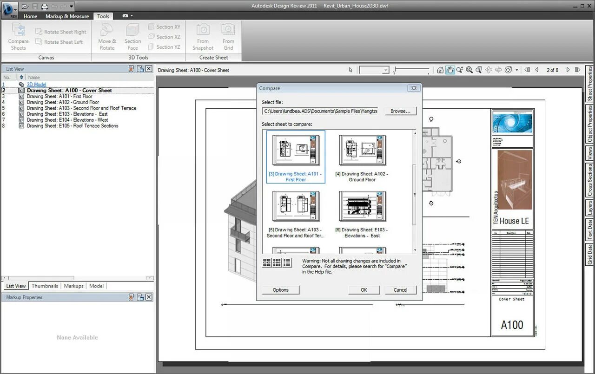Switch to the Markup & Measure ribbon tab
Screen dimensions: 595x374
(x=67, y=16)
